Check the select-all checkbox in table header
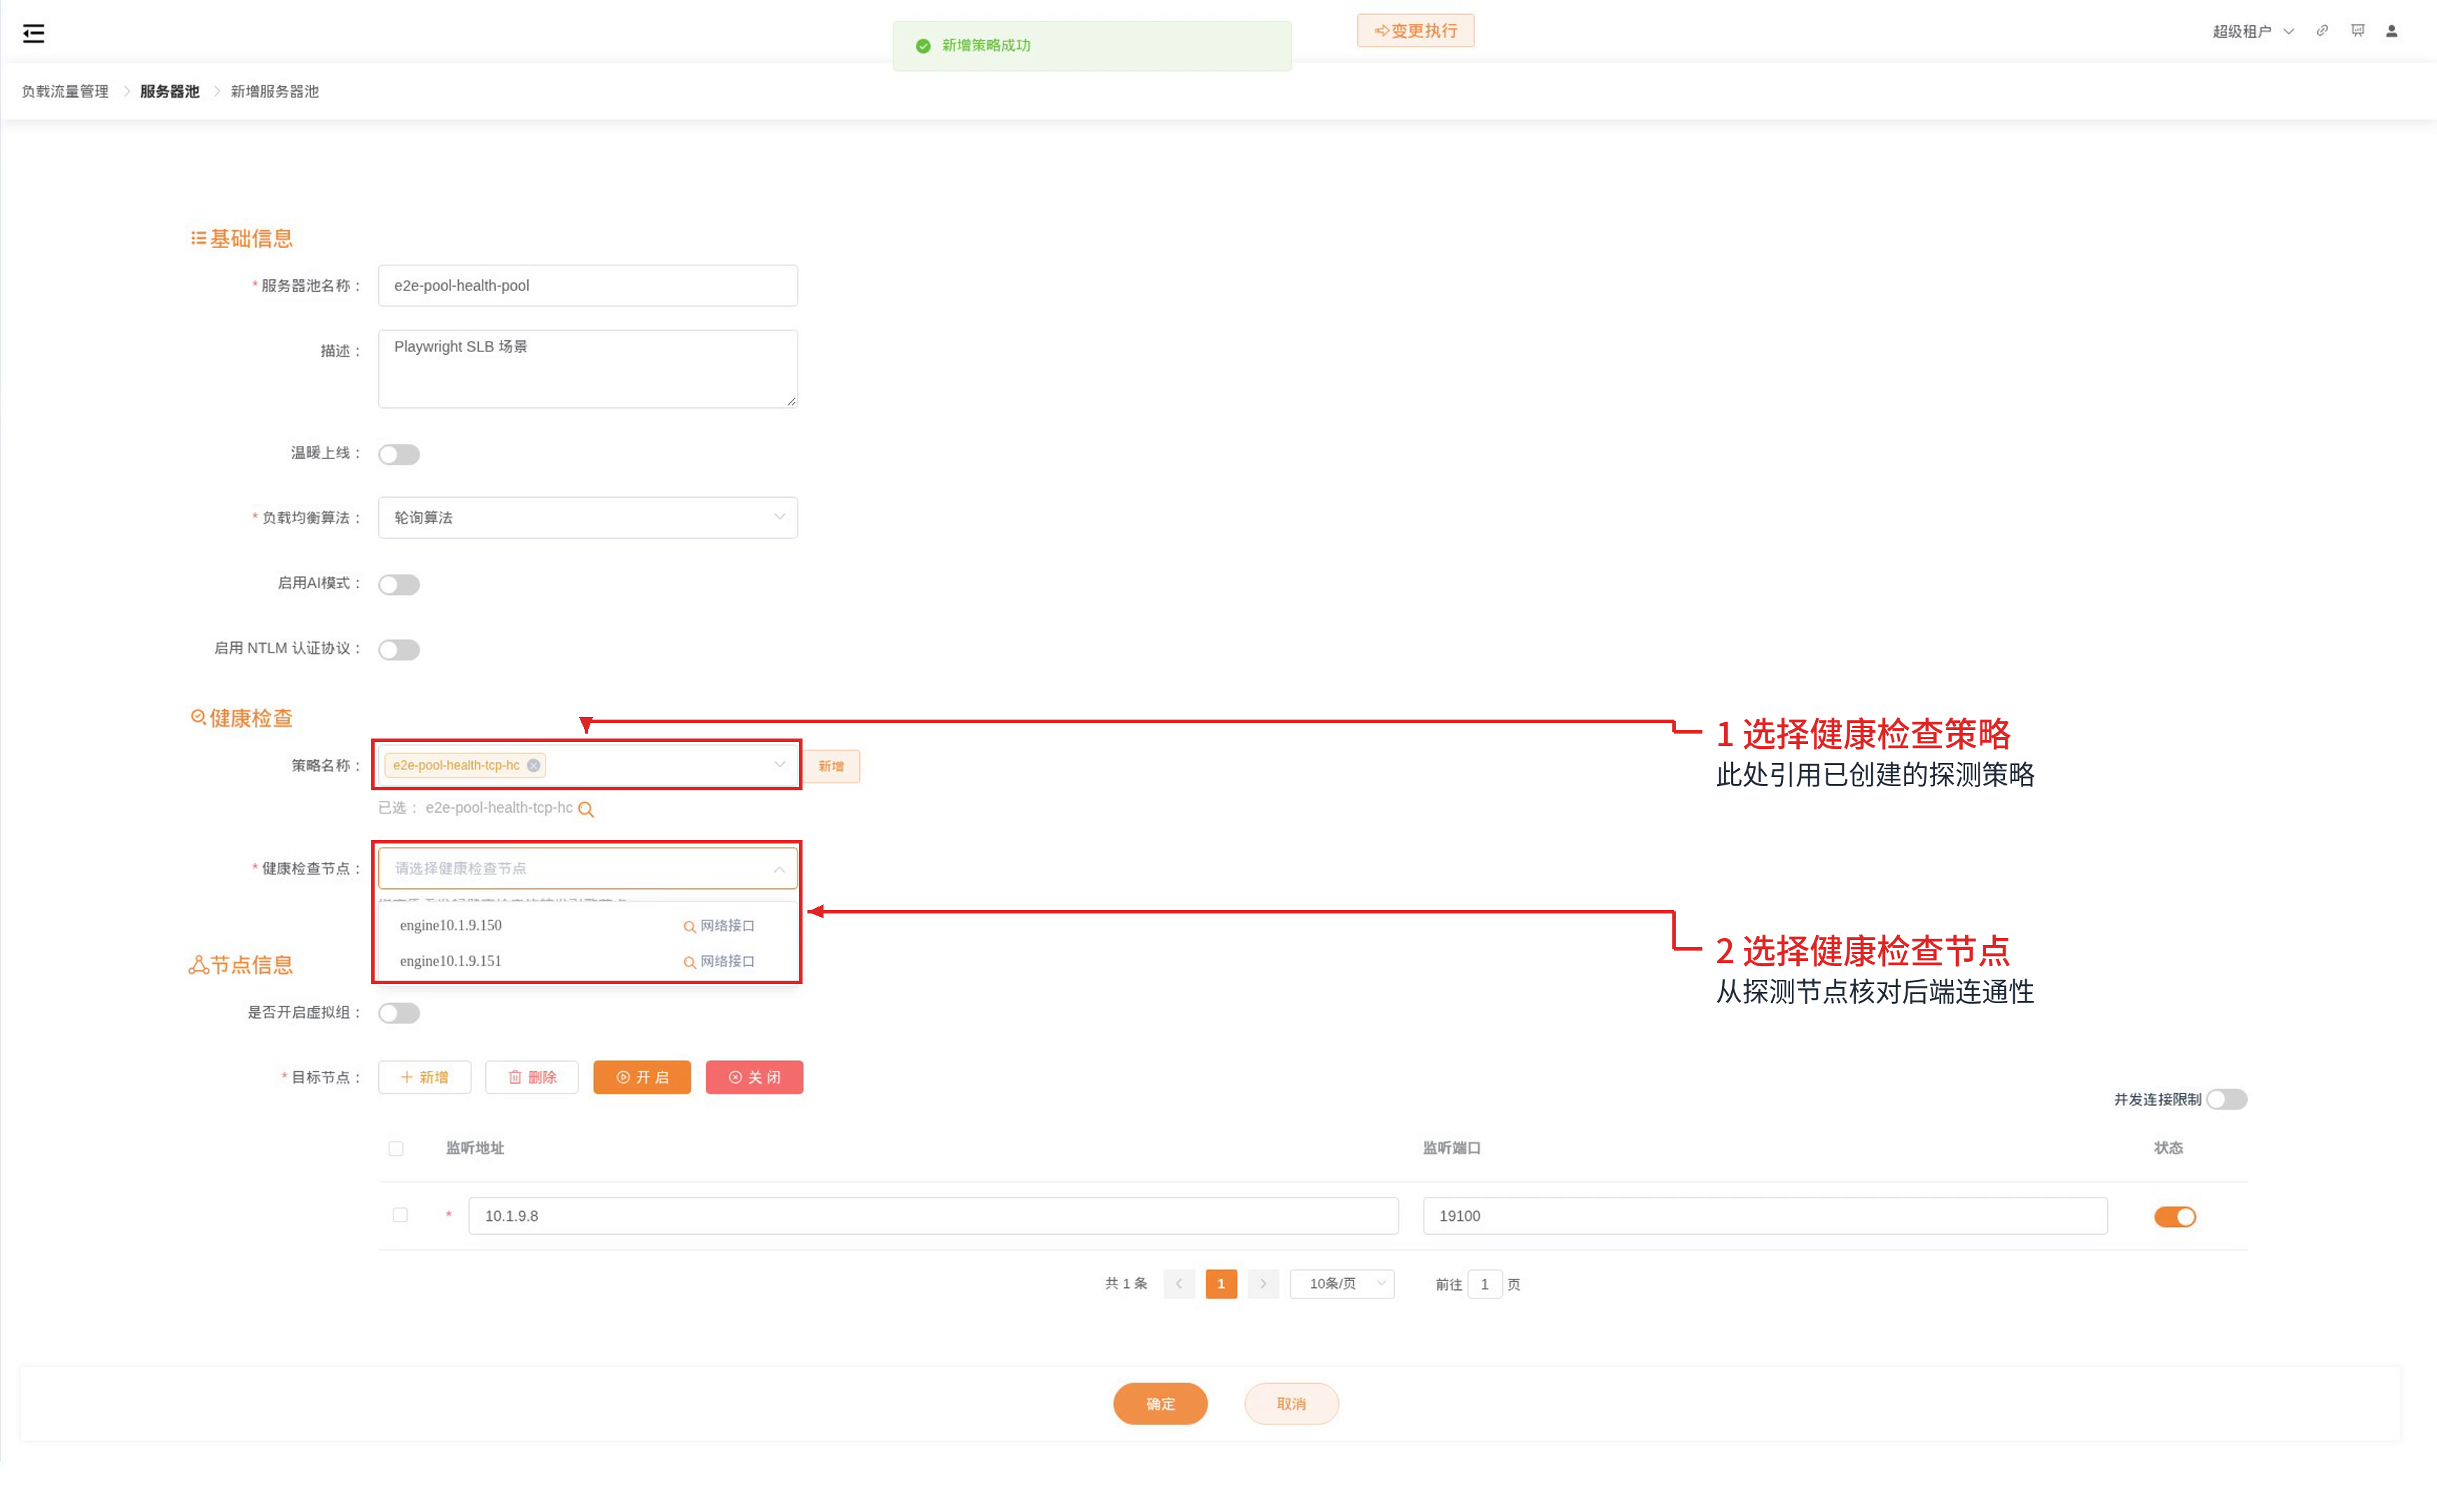This screenshot has height=1512, width=2437. pos(396,1149)
